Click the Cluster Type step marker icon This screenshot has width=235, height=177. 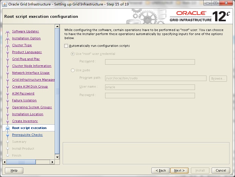(x=8, y=45)
